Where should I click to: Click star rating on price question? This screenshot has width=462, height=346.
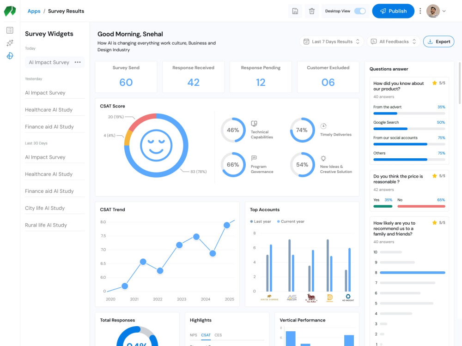coord(434,176)
